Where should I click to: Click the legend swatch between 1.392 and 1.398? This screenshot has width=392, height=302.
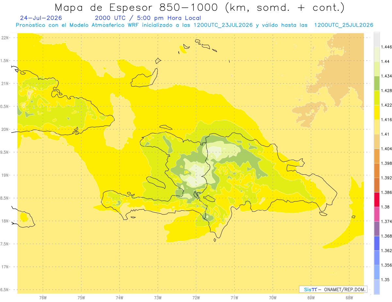(x=377, y=170)
